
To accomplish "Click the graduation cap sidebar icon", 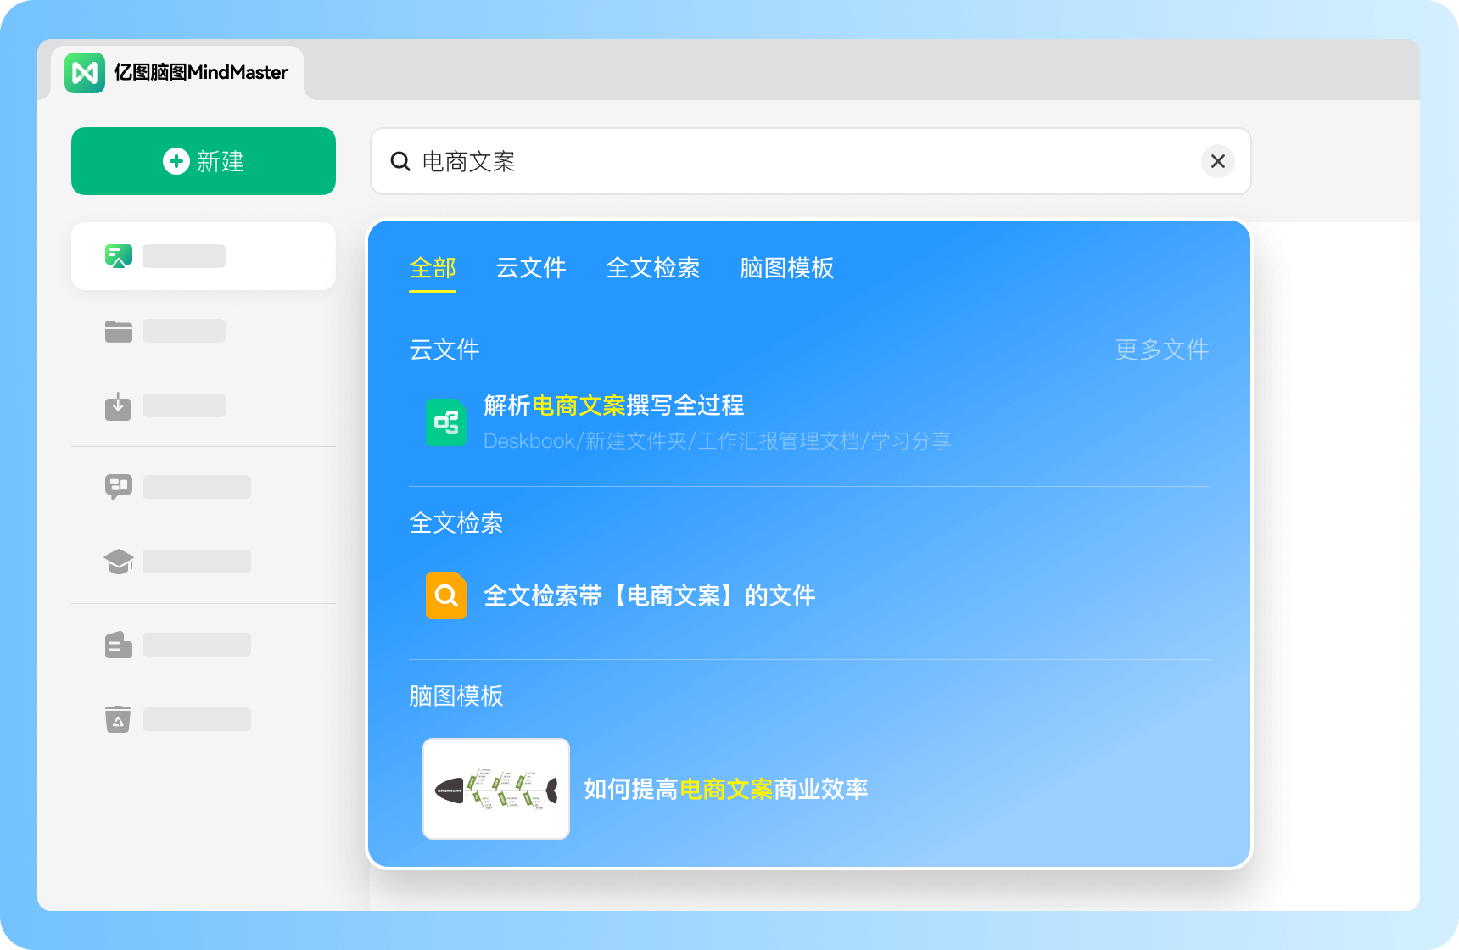I will click(119, 562).
